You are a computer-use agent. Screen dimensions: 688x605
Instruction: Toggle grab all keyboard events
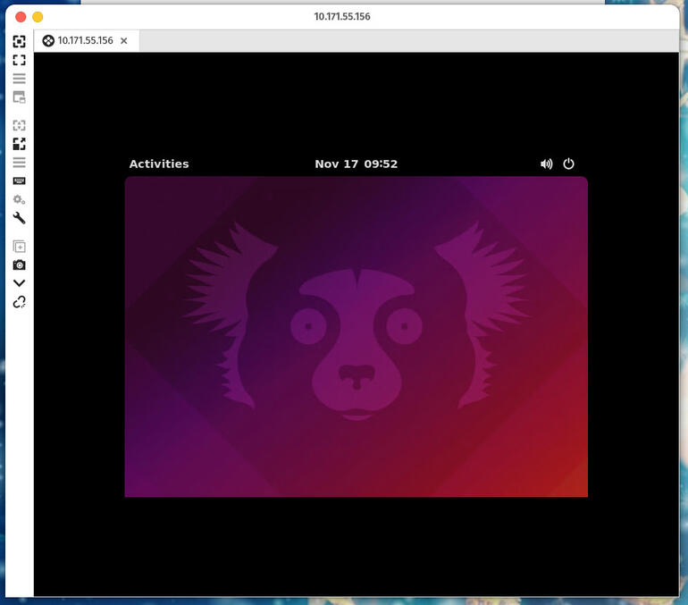[19, 181]
